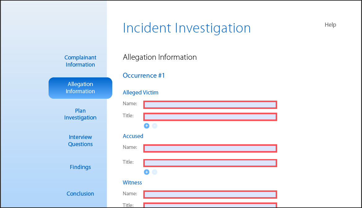Screen dimensions: 362x208
Task: Go to Plan Investigation in the sidebar
Action: click(80, 114)
